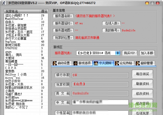Open the 个人资料 tab

pos(103,63)
